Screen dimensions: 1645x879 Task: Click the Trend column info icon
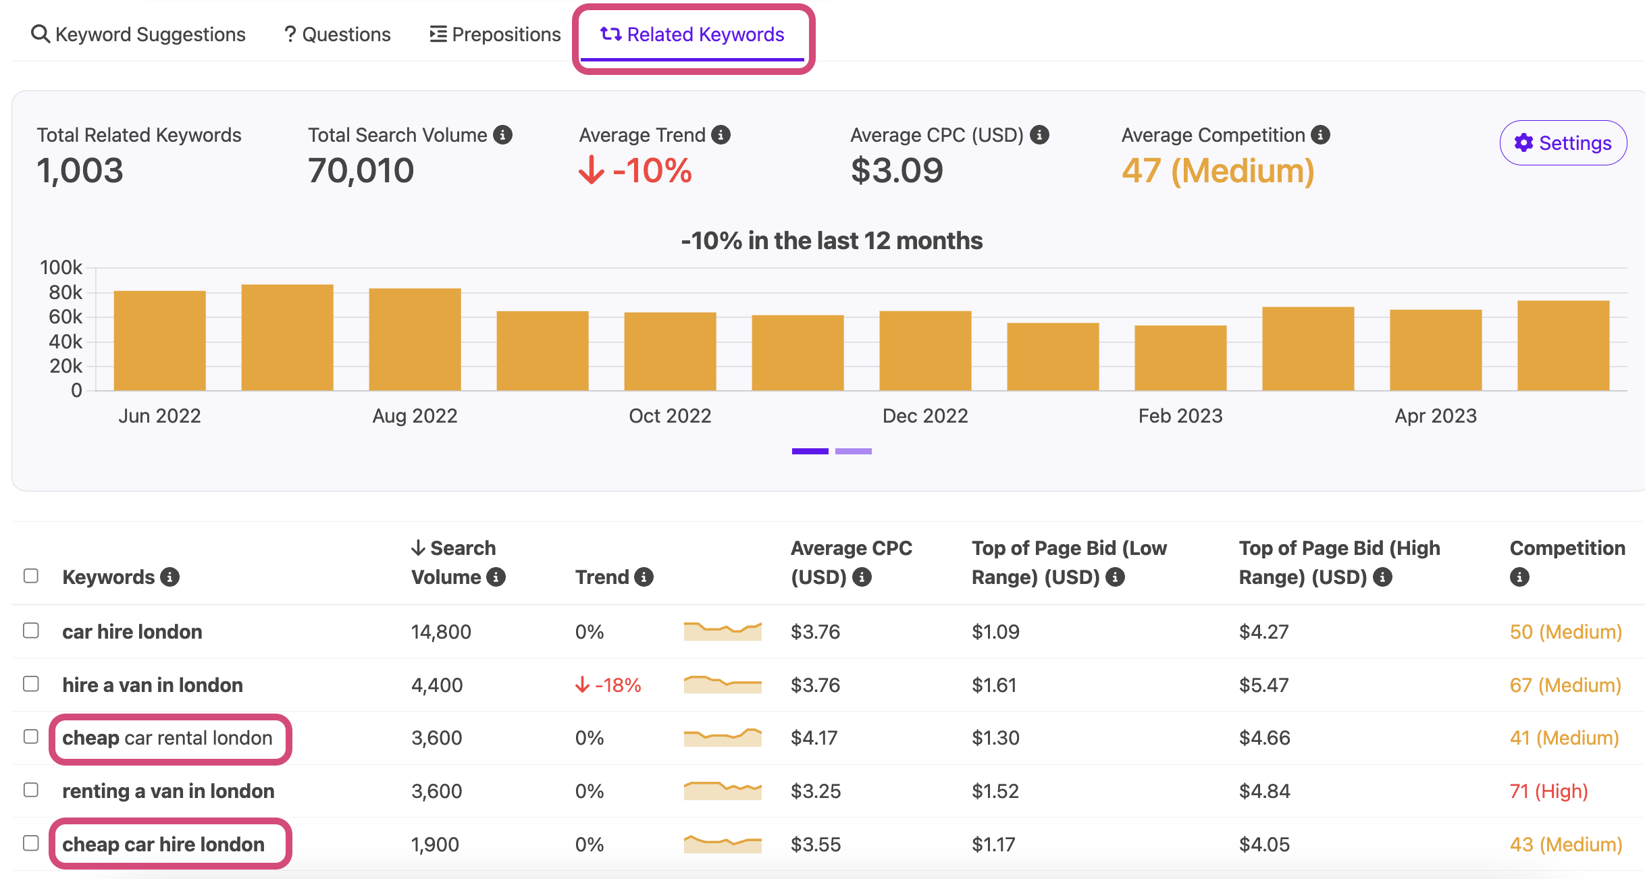coord(644,577)
